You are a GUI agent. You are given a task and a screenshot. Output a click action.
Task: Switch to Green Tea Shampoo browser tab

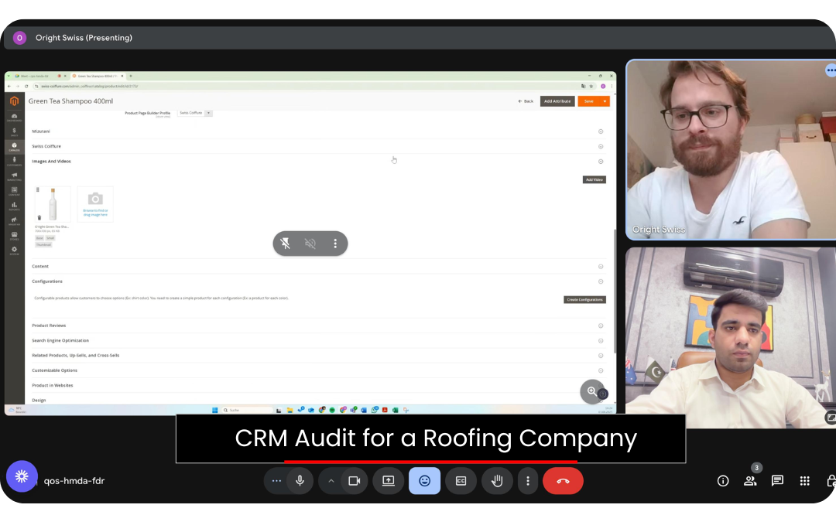[x=98, y=76]
